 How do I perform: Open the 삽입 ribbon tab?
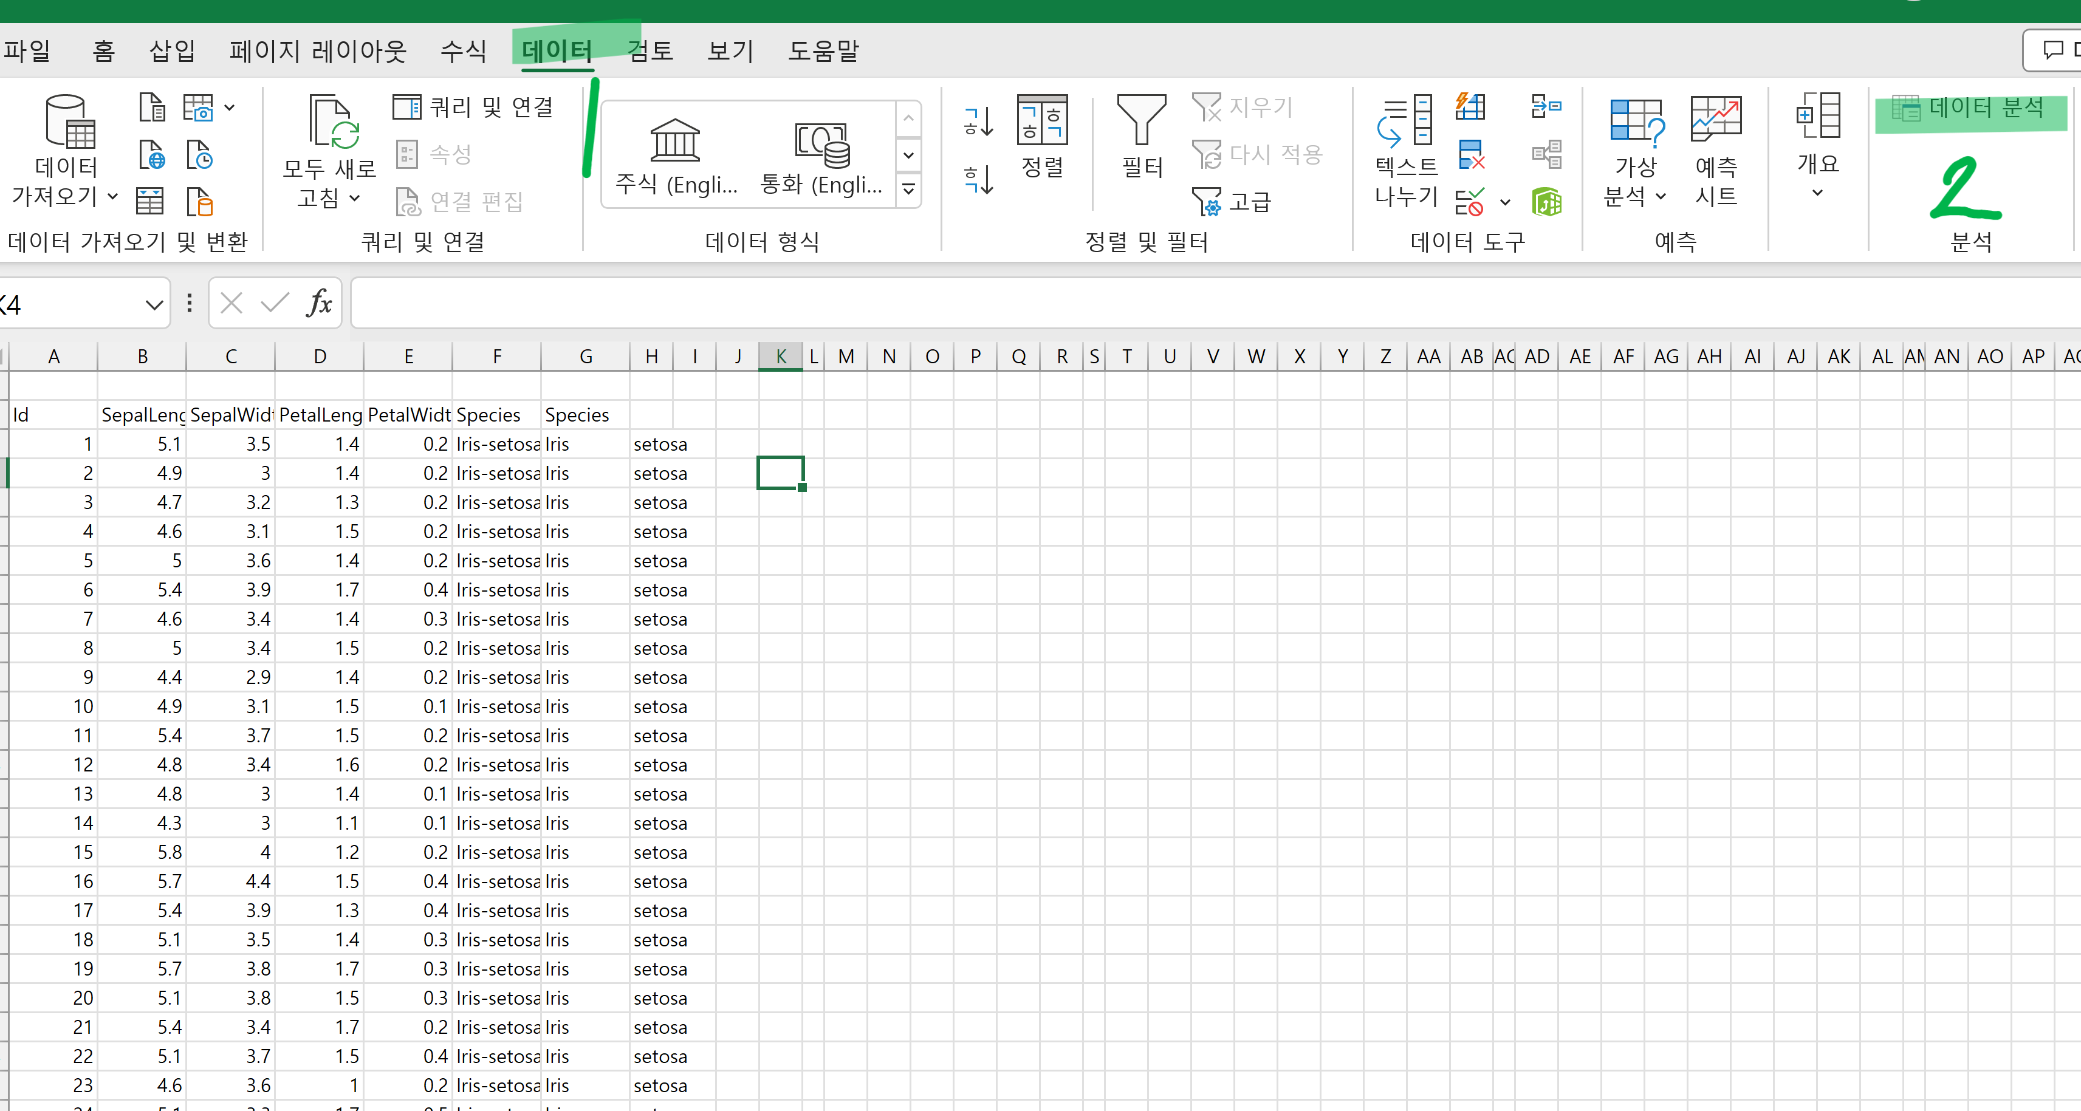[172, 51]
